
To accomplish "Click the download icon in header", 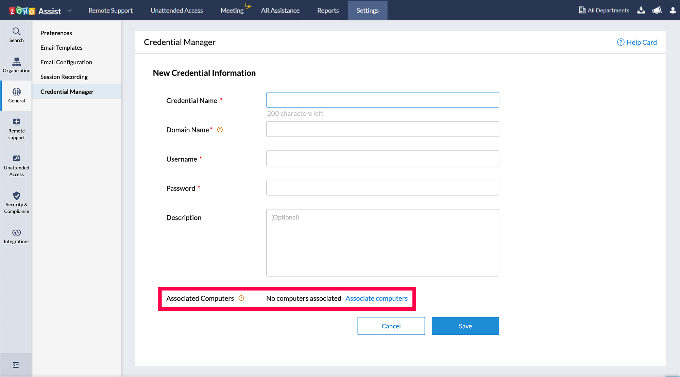I will [641, 10].
